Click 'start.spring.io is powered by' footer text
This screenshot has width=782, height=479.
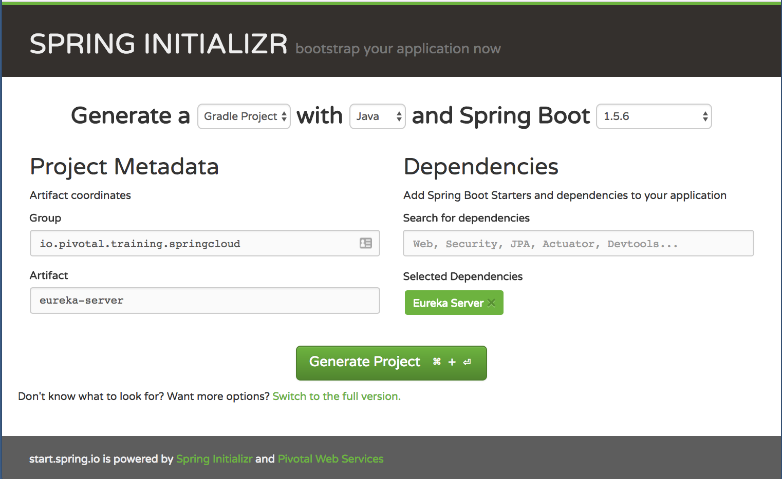click(101, 459)
